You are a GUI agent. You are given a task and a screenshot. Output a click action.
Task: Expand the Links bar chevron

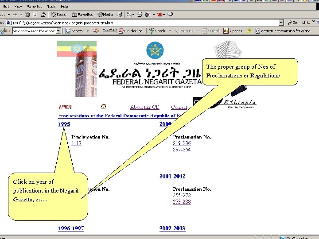[x=313, y=21]
